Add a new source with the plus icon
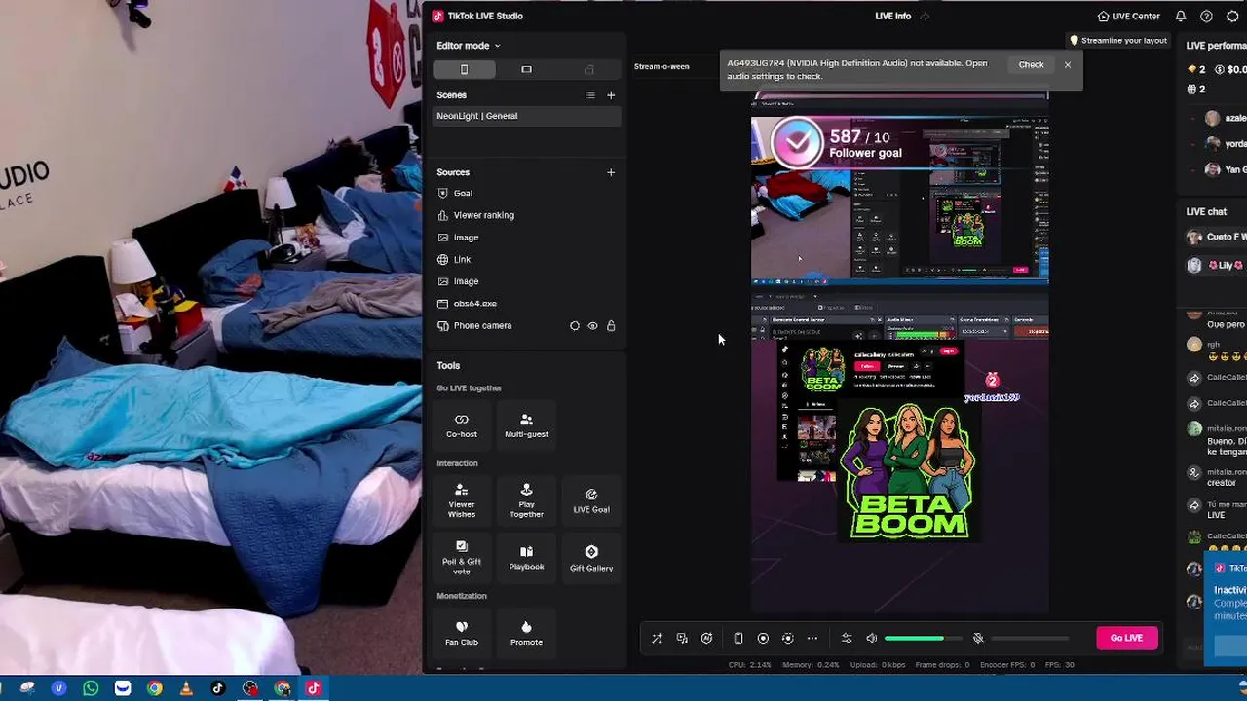Image resolution: width=1247 pixels, height=701 pixels. [x=611, y=172]
